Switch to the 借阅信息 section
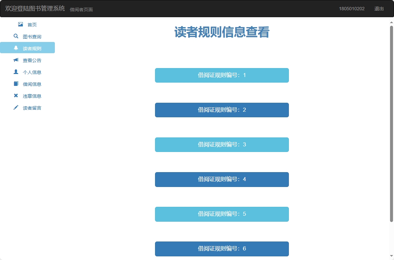394x260 pixels. point(32,84)
